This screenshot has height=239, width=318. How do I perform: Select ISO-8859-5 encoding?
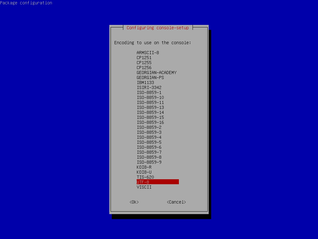(x=149, y=142)
